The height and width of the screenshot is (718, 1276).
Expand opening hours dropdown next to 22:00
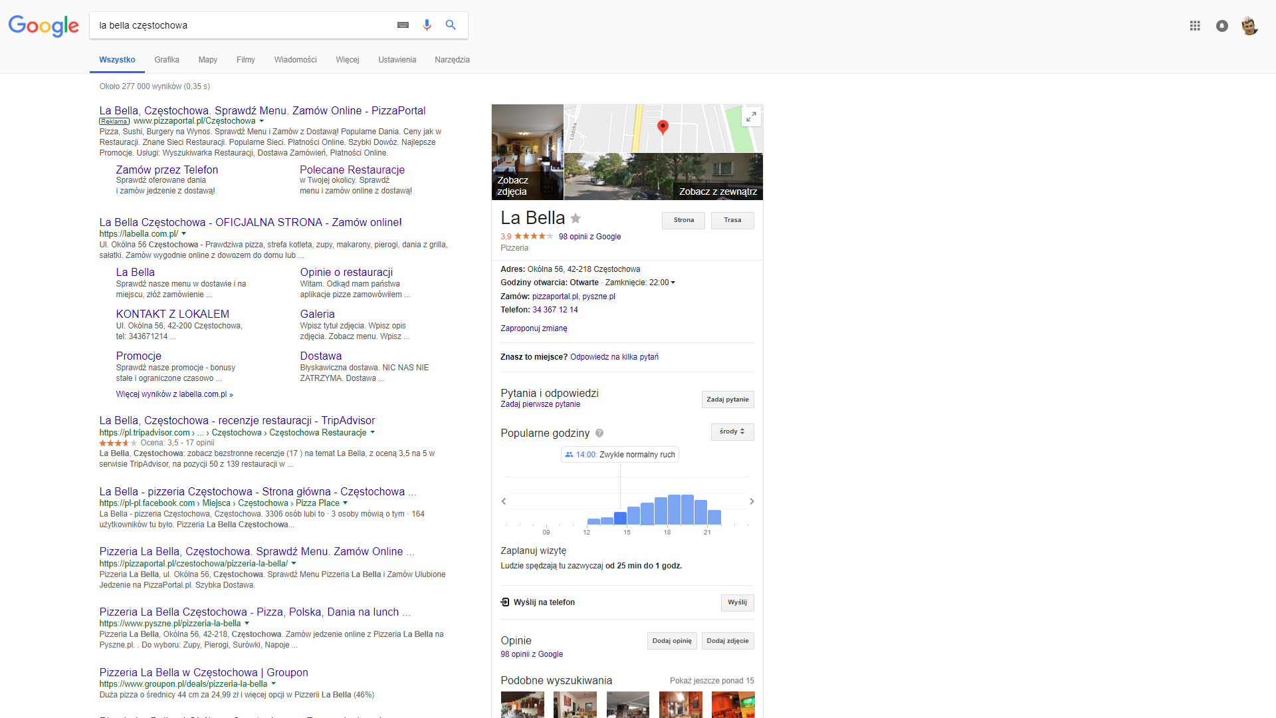[x=673, y=283]
